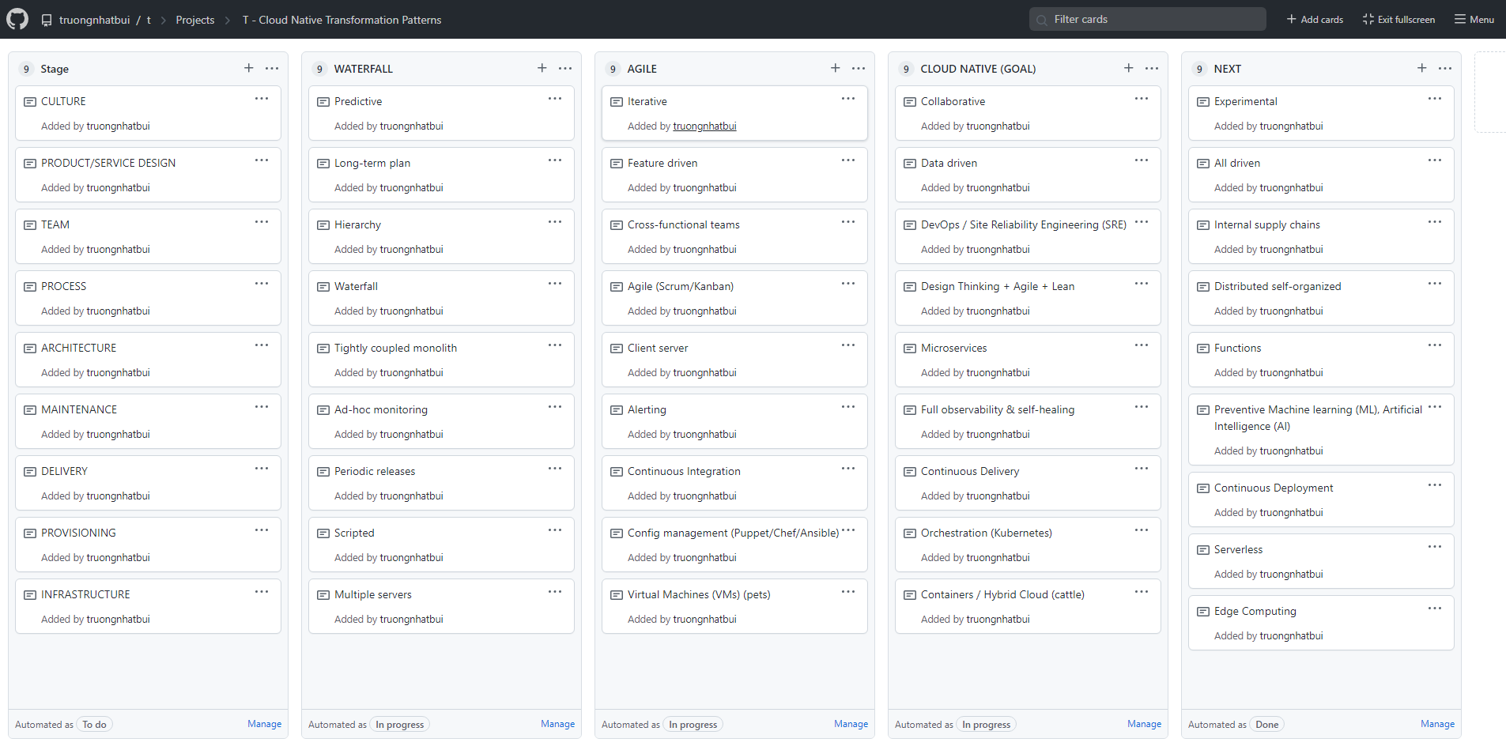Open the Waterfall card options ellipsis

555,284
